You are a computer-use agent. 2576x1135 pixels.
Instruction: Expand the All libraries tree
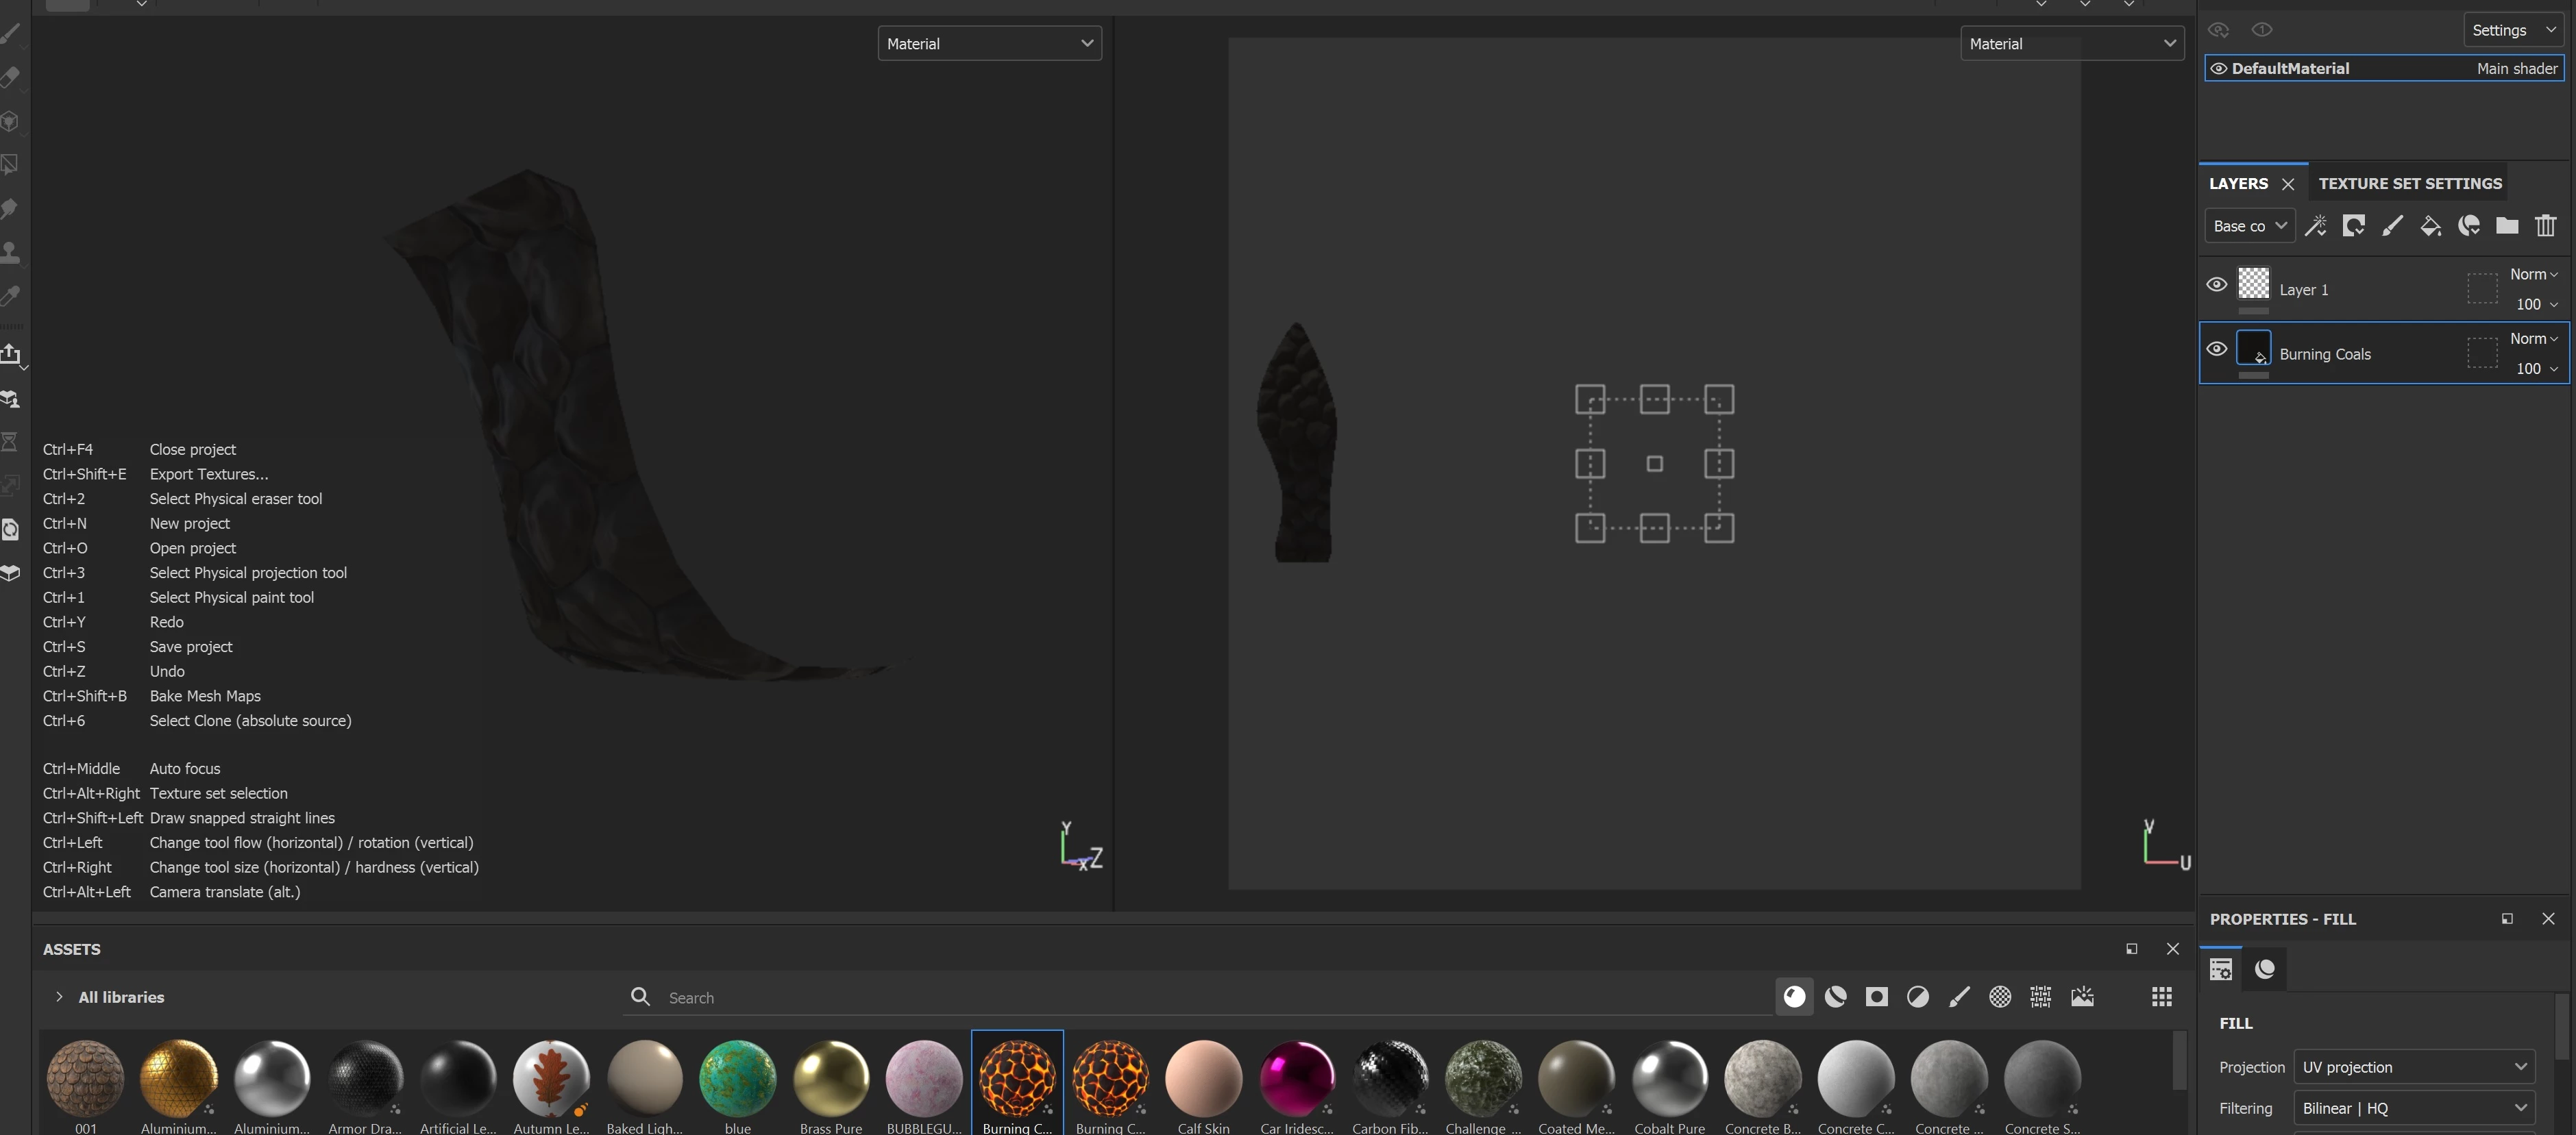(x=59, y=997)
